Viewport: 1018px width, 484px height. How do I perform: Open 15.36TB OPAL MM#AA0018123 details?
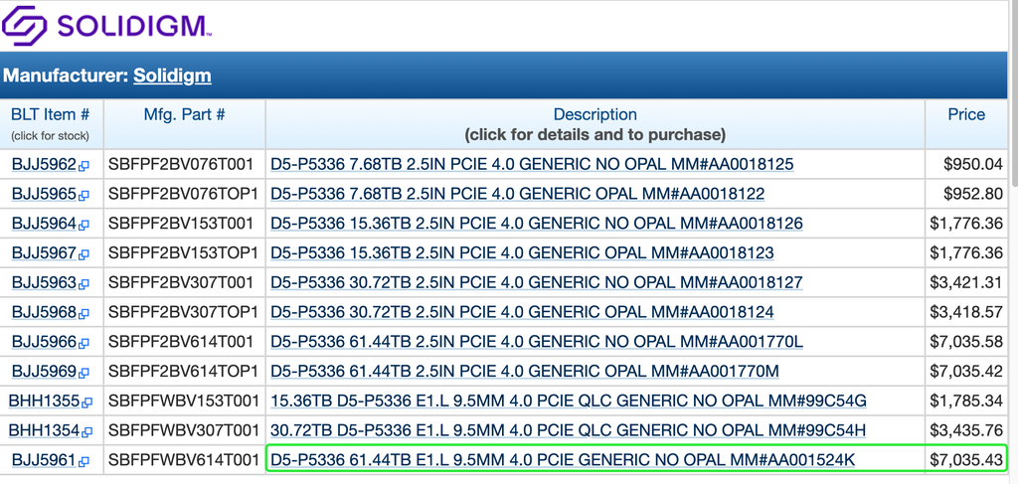pos(522,253)
